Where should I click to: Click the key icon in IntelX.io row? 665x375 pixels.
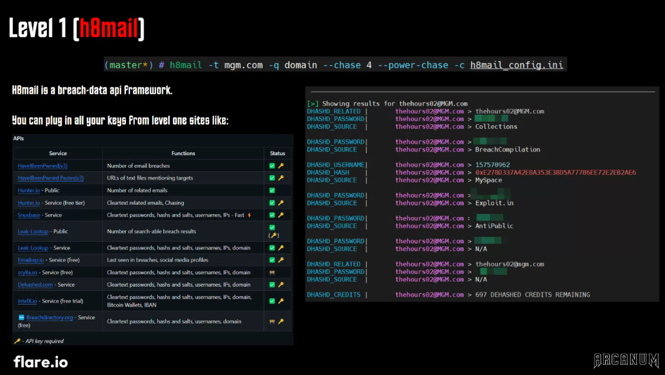(x=281, y=301)
